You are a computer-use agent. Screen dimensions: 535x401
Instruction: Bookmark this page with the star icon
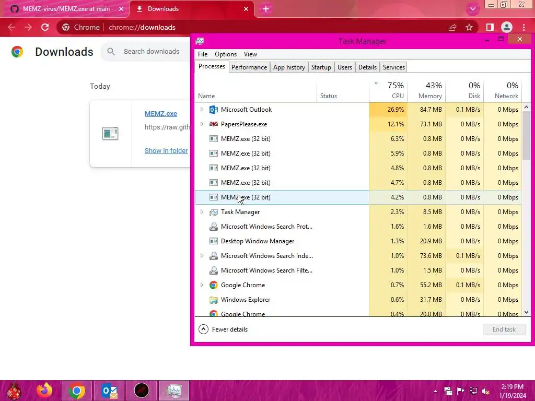(469, 27)
